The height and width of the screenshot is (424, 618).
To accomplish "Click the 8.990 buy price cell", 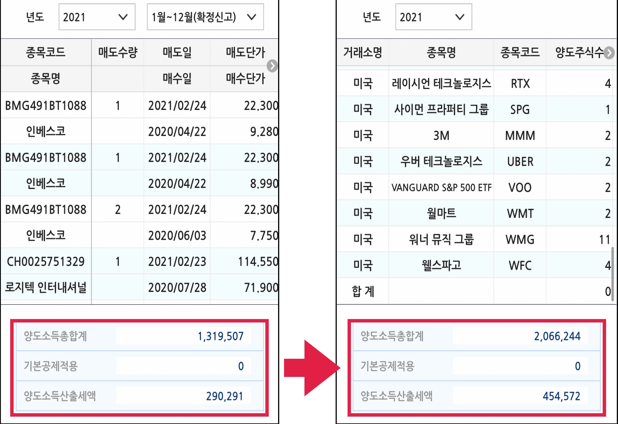I will (264, 183).
